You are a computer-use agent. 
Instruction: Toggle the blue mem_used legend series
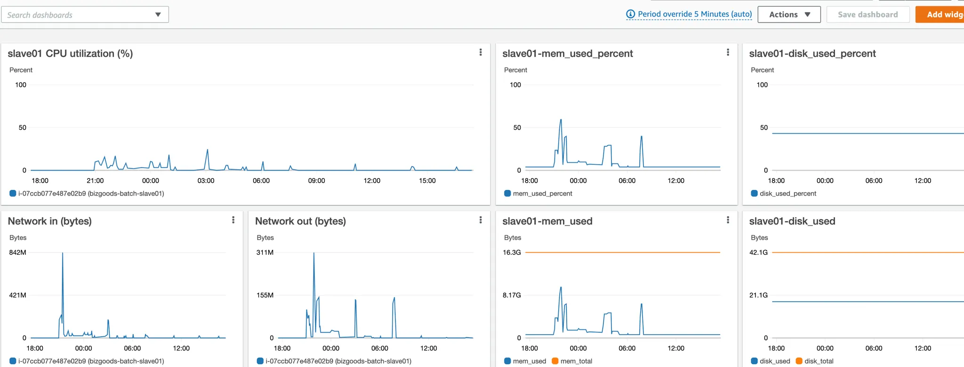(x=507, y=361)
